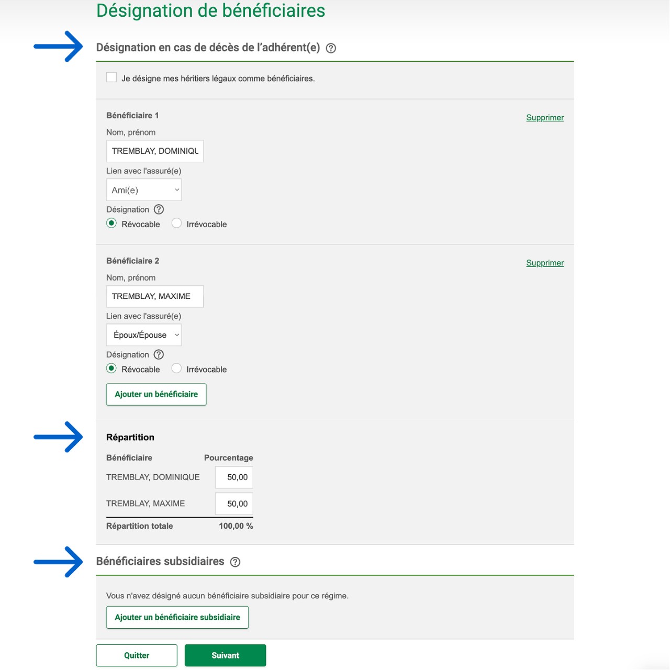Delete Bénéficiaire 1 with Supprimer link
The image size is (670, 670).
(545, 118)
